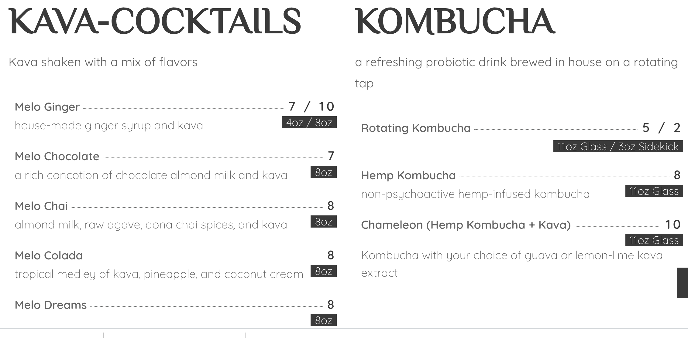The image size is (688, 338).
Task: Select the Hemp Kombucha item title
Action: point(408,175)
